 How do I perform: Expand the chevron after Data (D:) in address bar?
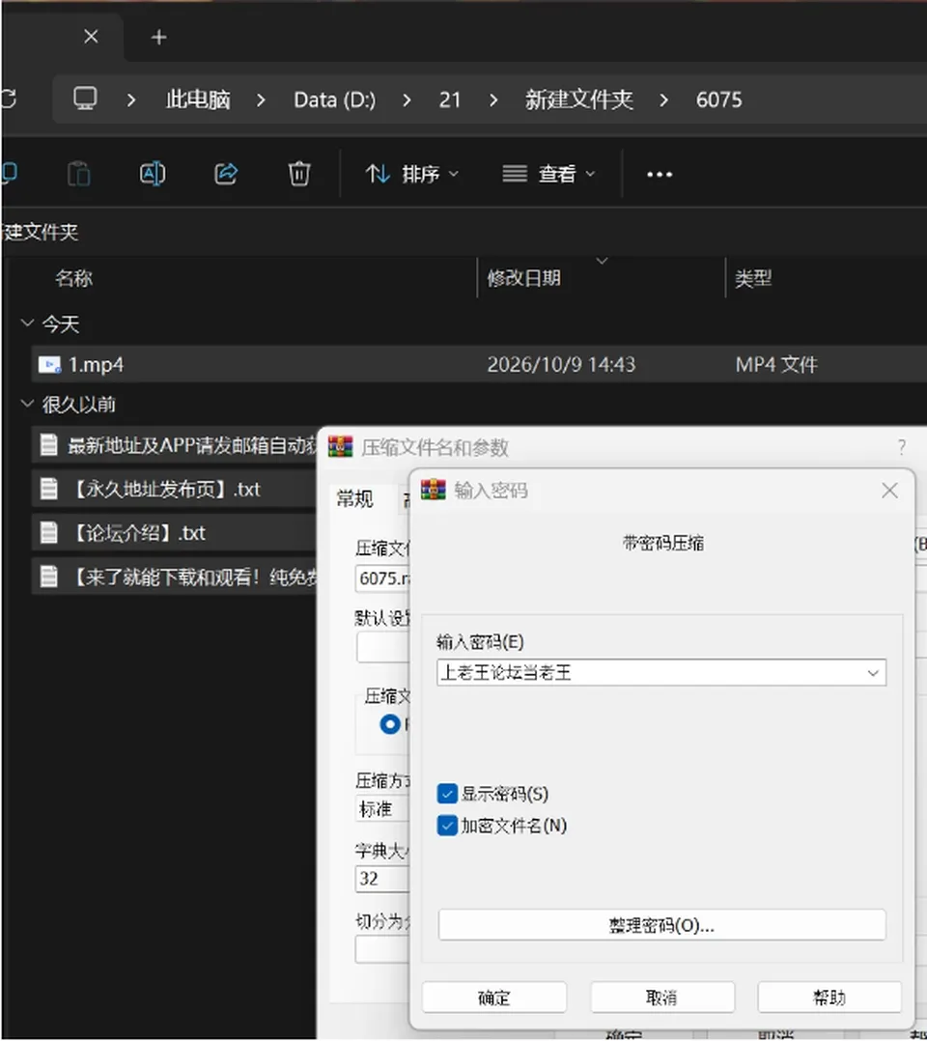point(407,100)
